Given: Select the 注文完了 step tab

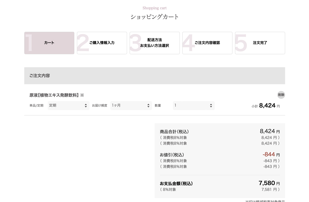Looking at the screenshot, I should point(260,43).
